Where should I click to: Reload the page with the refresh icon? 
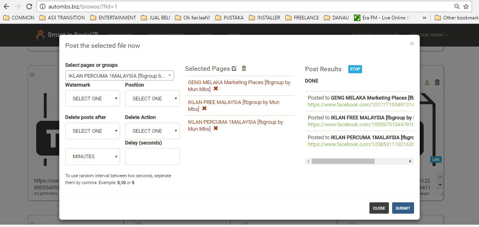tap(29, 6)
